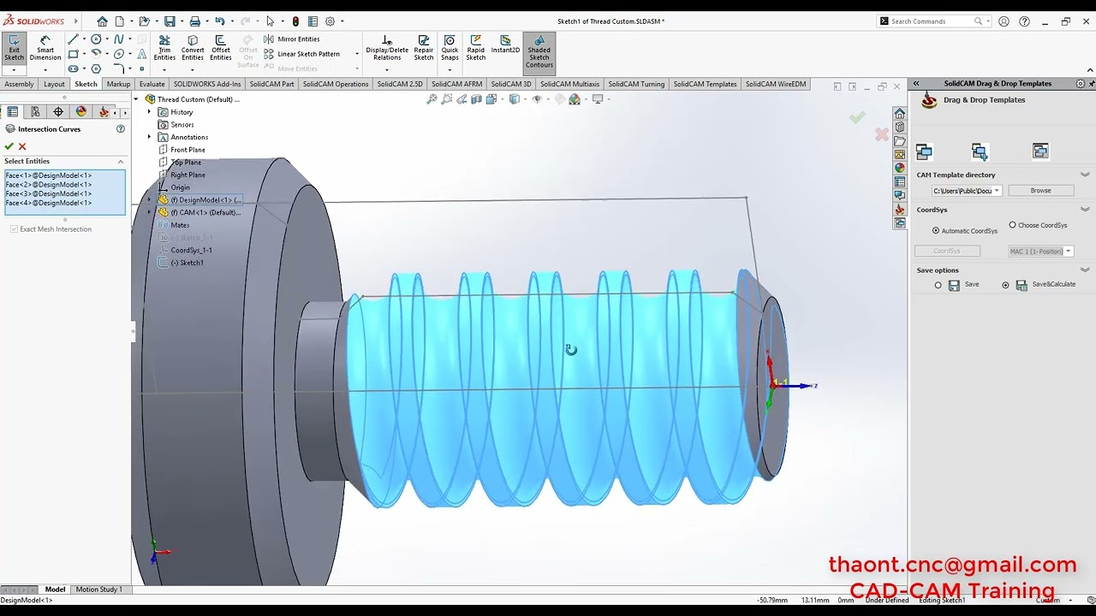Image resolution: width=1096 pixels, height=616 pixels.
Task: Open the SolidCAM Turning tab
Action: [x=636, y=84]
